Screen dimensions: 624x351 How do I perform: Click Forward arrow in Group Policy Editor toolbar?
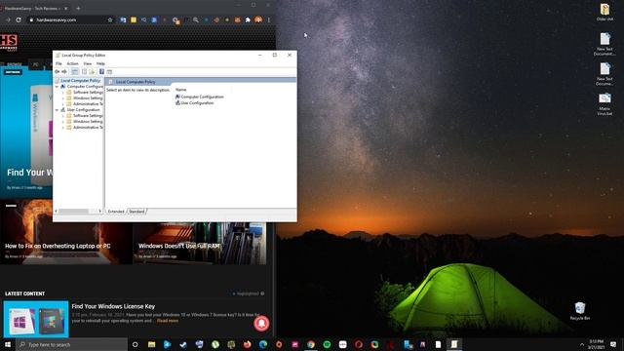64,71
